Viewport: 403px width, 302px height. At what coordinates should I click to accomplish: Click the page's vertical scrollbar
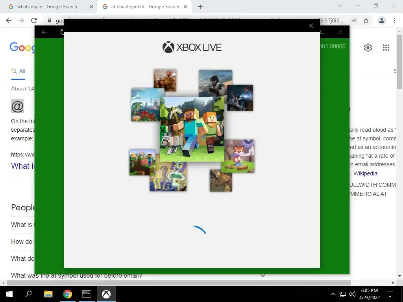400,62
